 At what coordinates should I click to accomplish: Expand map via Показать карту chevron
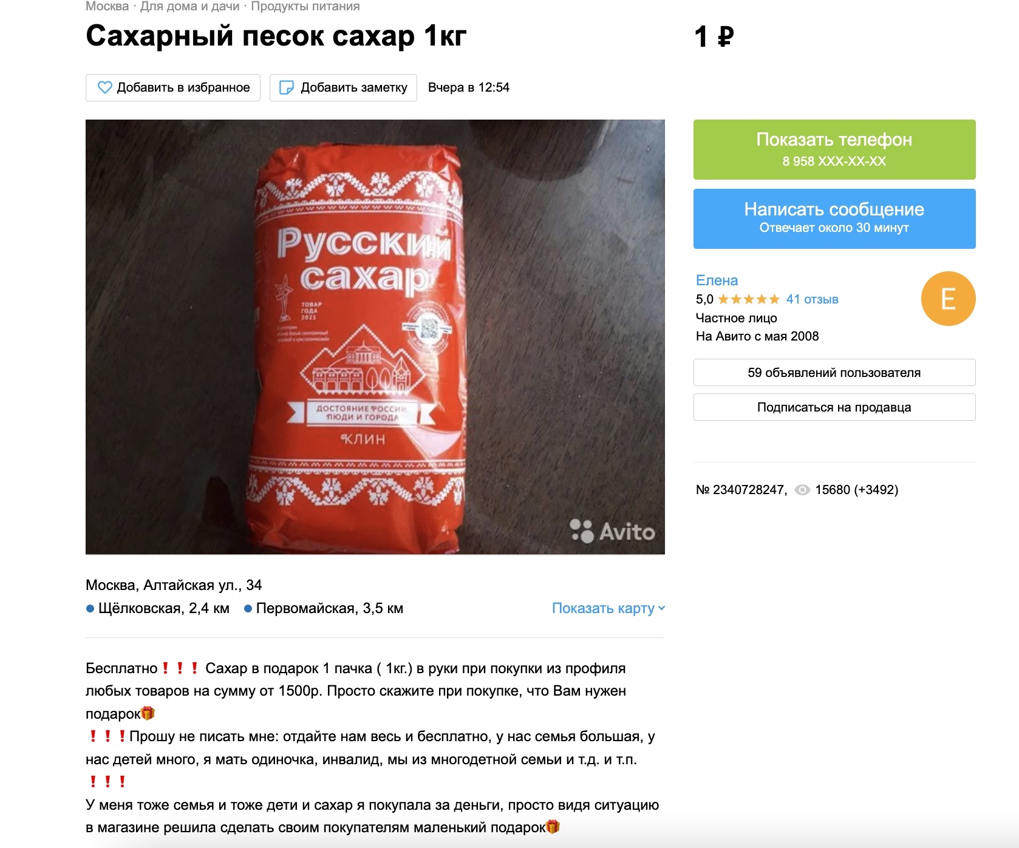pyautogui.click(x=661, y=608)
